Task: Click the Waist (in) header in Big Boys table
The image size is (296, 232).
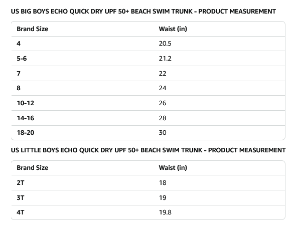Action: click(173, 29)
